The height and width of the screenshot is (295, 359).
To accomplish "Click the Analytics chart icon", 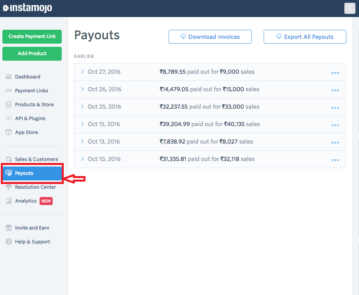I will click(9, 201).
